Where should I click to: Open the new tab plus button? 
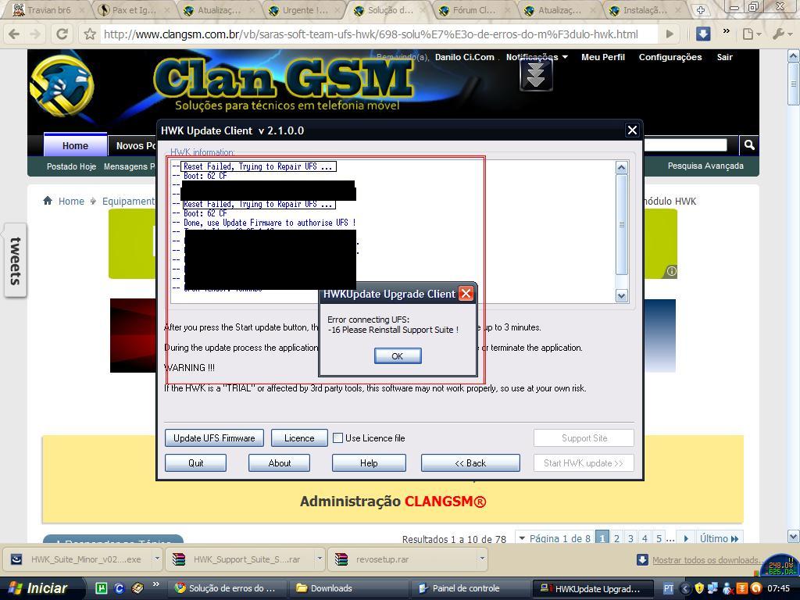coord(701,9)
